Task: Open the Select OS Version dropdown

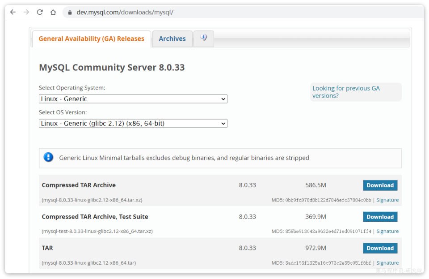Action: pos(133,123)
